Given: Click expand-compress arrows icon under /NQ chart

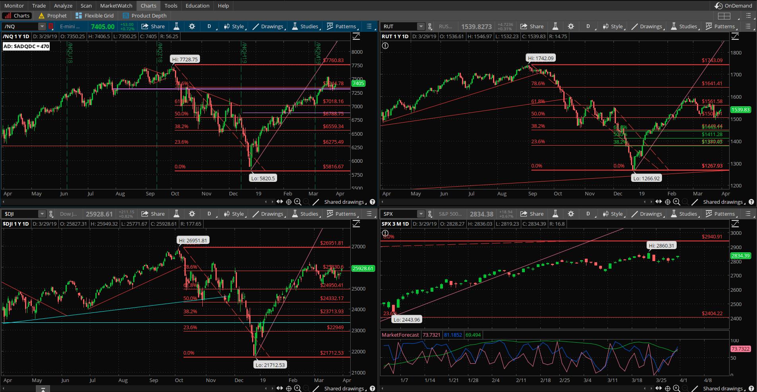Looking at the screenshot, I should (280, 202).
